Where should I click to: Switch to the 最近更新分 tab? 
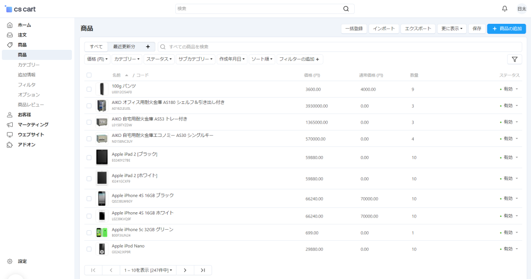124,47
